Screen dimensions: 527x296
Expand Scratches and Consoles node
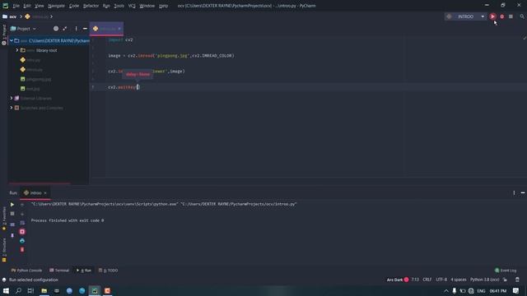click(x=12, y=108)
